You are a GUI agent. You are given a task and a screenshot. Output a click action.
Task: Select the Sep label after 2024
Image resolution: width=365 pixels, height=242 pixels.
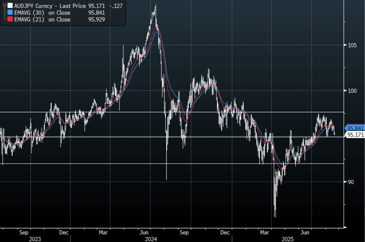click(x=184, y=233)
